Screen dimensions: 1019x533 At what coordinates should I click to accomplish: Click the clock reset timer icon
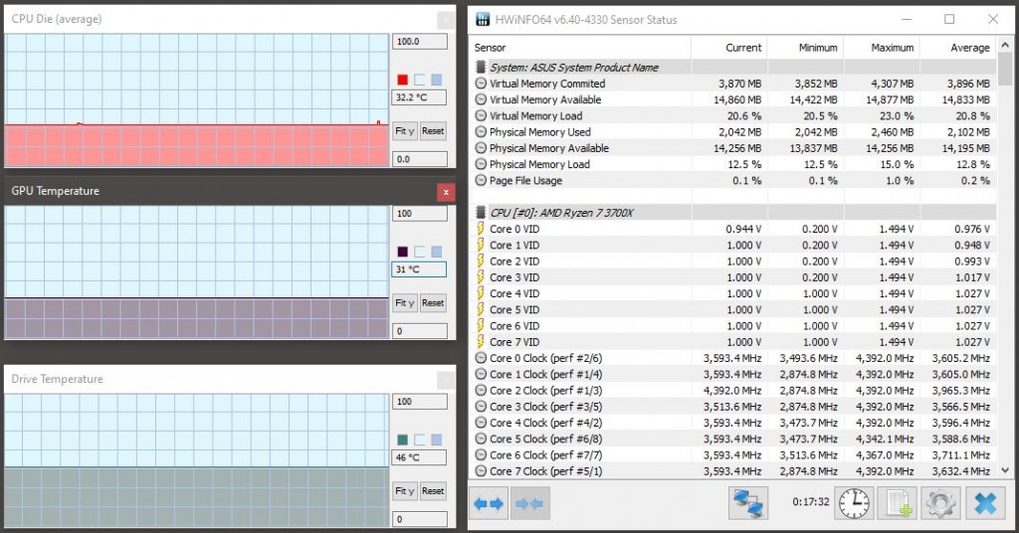pos(854,503)
